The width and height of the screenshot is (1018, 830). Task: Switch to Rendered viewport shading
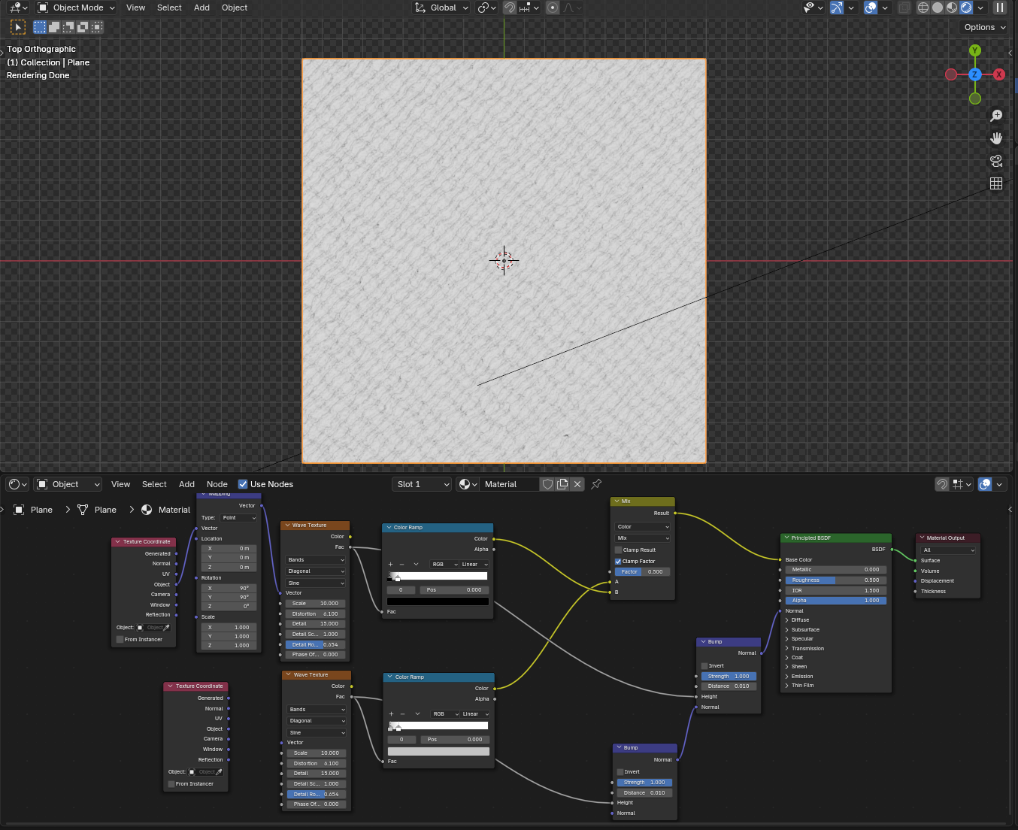tap(966, 8)
